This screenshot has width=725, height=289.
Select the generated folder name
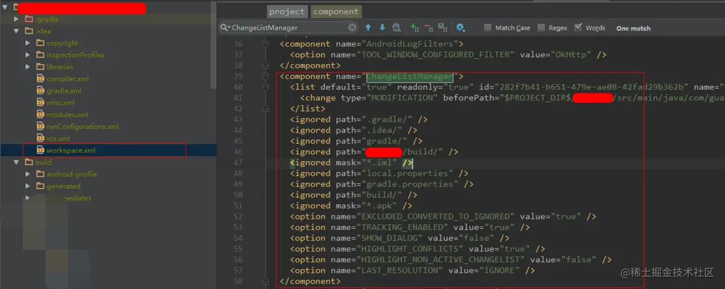[64, 186]
